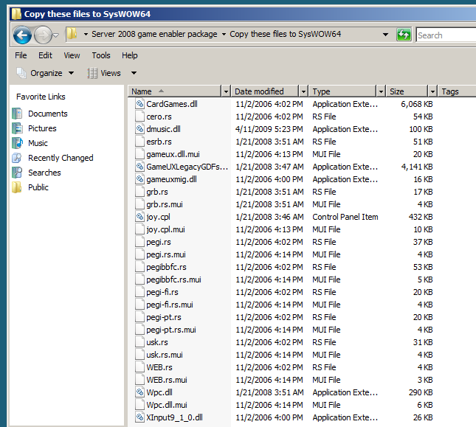Viewport: 476px width, 427px height.
Task: Expand the Name column filter dropdown
Action: coord(225,91)
